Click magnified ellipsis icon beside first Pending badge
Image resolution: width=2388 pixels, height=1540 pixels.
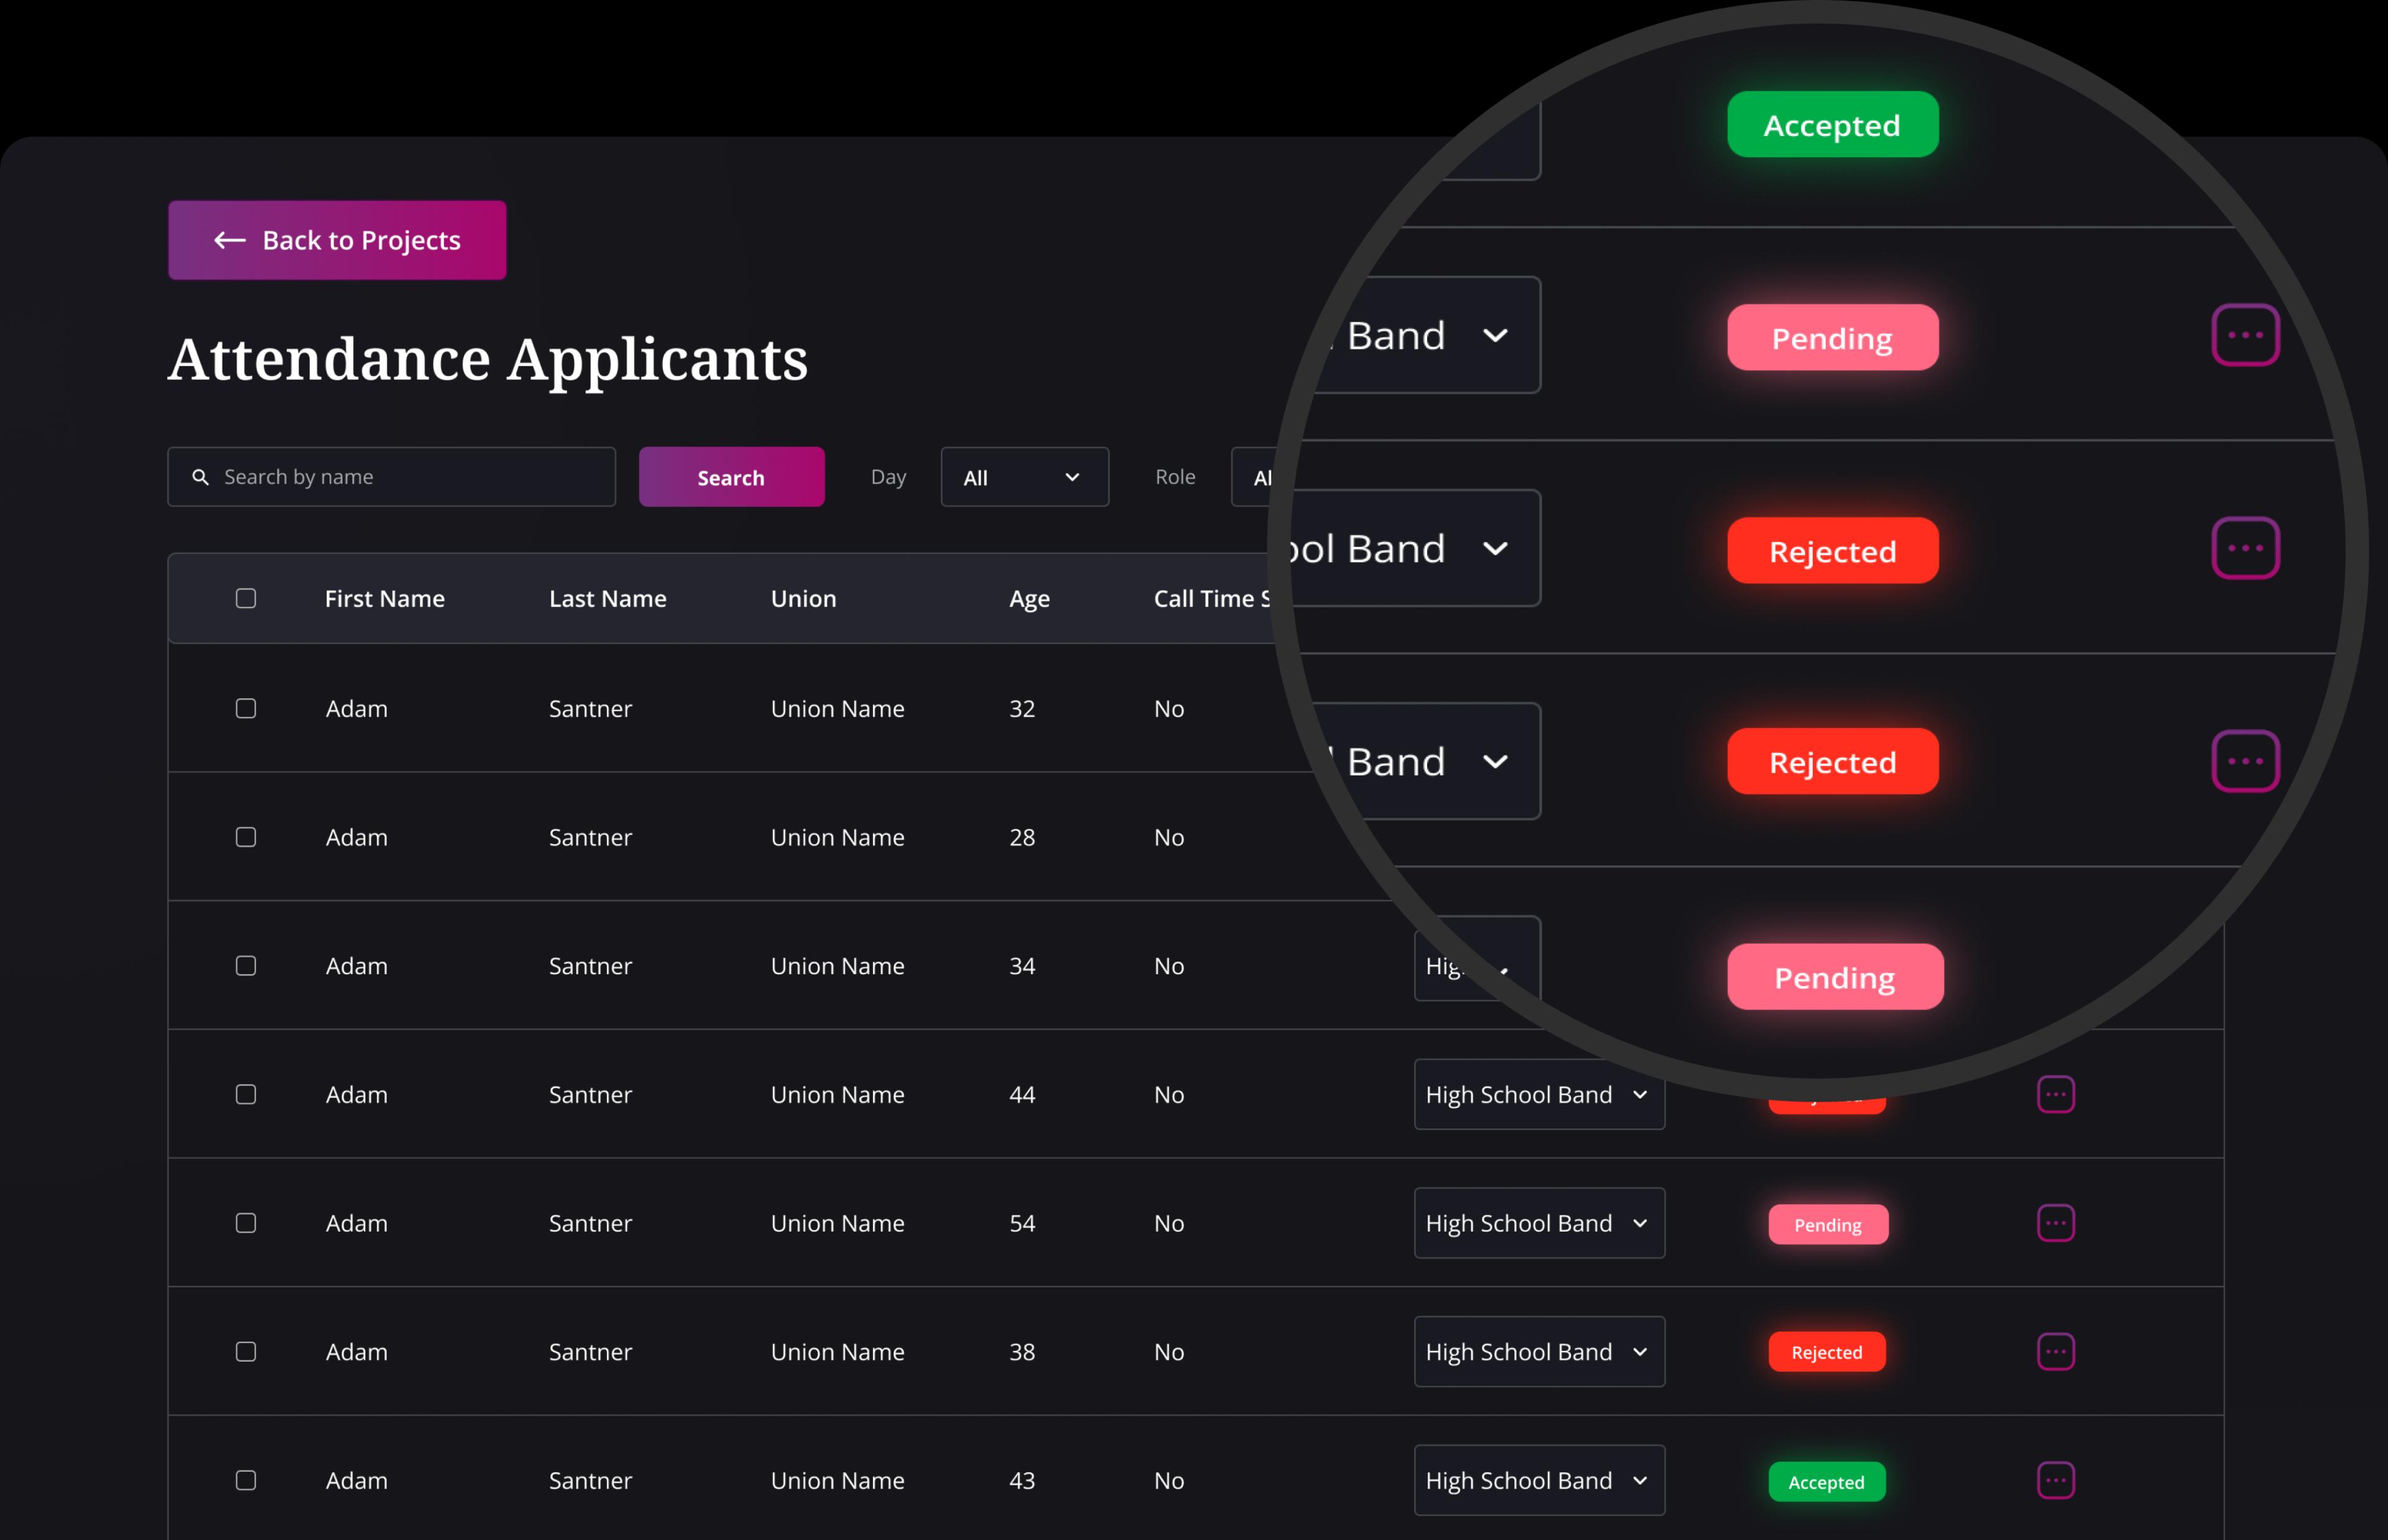coord(2245,335)
